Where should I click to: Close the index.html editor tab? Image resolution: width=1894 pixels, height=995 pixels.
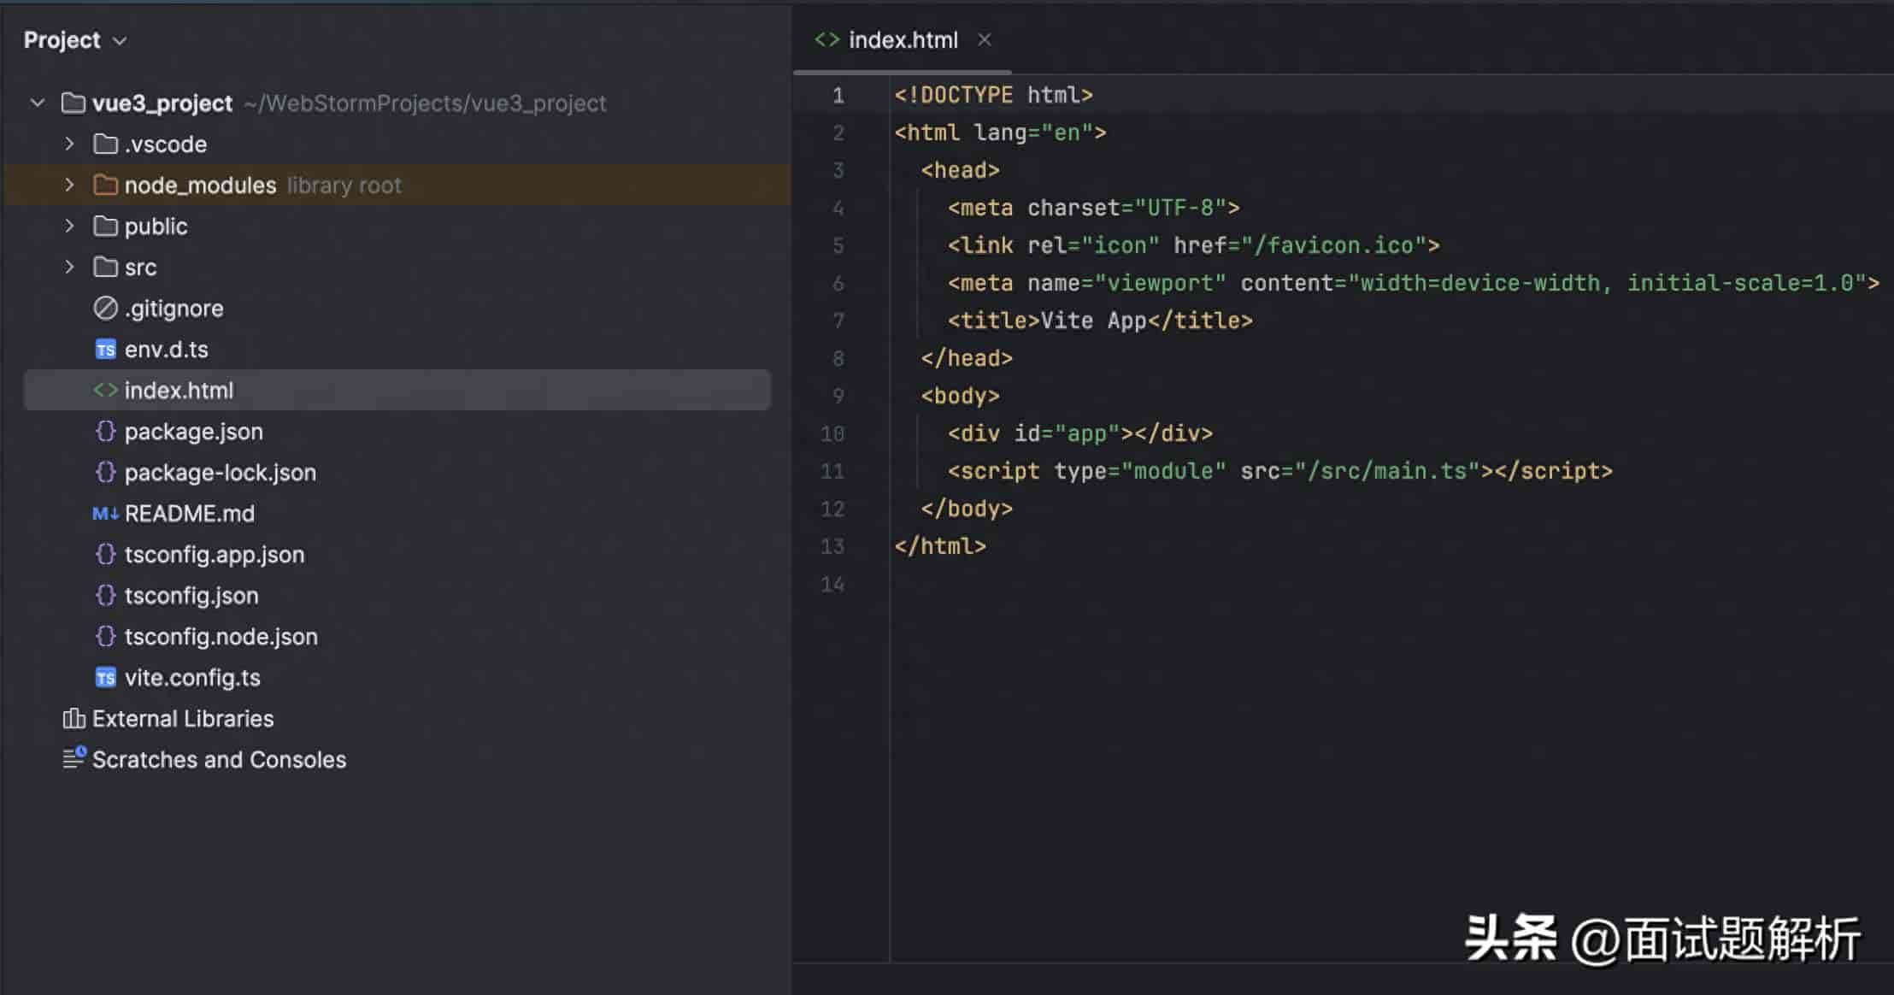point(985,40)
